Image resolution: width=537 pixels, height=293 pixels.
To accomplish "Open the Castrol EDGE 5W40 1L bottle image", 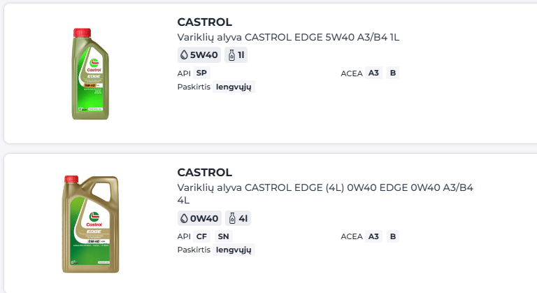I will pyautogui.click(x=91, y=73).
